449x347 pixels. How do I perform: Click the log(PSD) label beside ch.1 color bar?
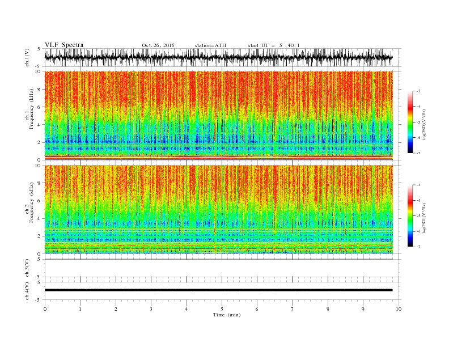point(424,125)
